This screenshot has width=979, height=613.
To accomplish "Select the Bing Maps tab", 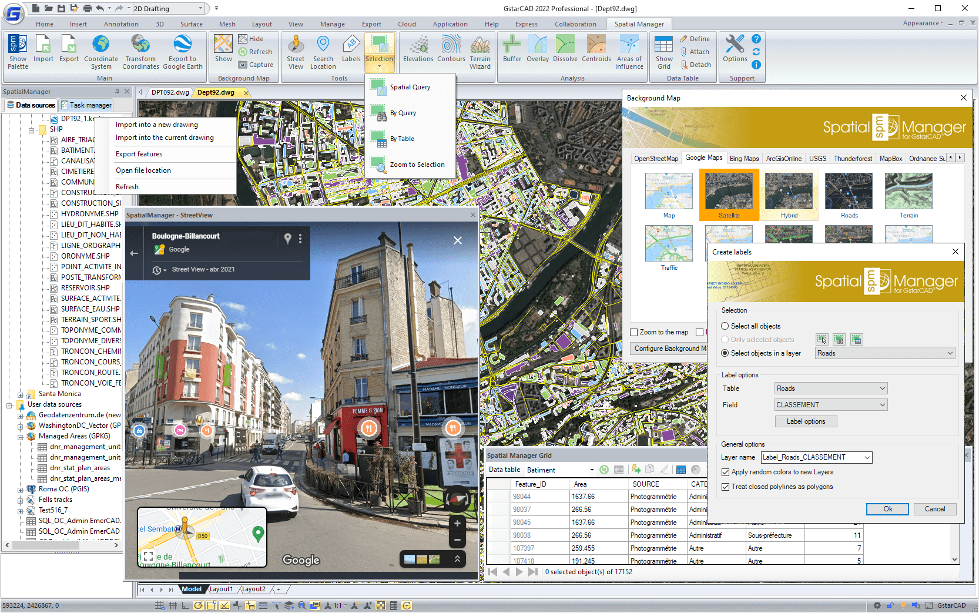I will pos(744,159).
